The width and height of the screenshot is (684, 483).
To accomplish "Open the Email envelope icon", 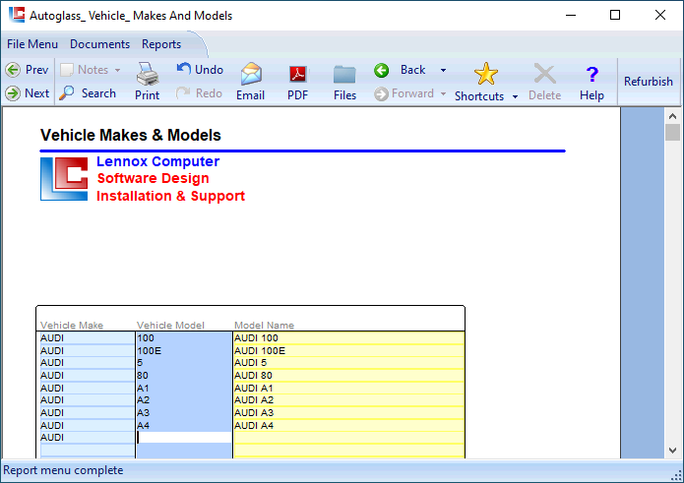I will [x=251, y=74].
